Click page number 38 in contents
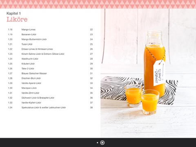 pyautogui.click(x=91, y=107)
